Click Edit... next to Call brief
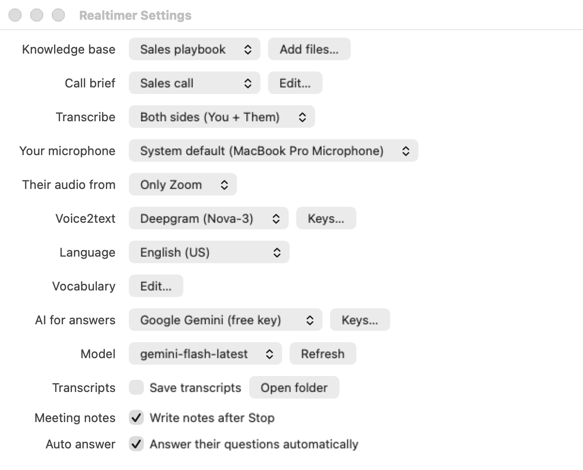Screen dimensions: 583x470 pyautogui.click(x=295, y=83)
